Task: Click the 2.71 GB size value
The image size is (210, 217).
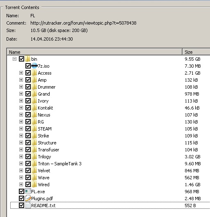Action: 193,73
